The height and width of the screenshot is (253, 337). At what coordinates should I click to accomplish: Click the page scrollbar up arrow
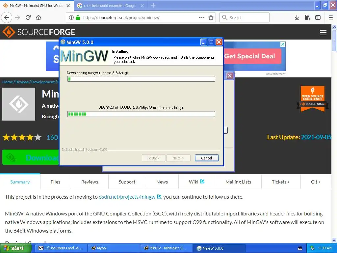[334, 27]
